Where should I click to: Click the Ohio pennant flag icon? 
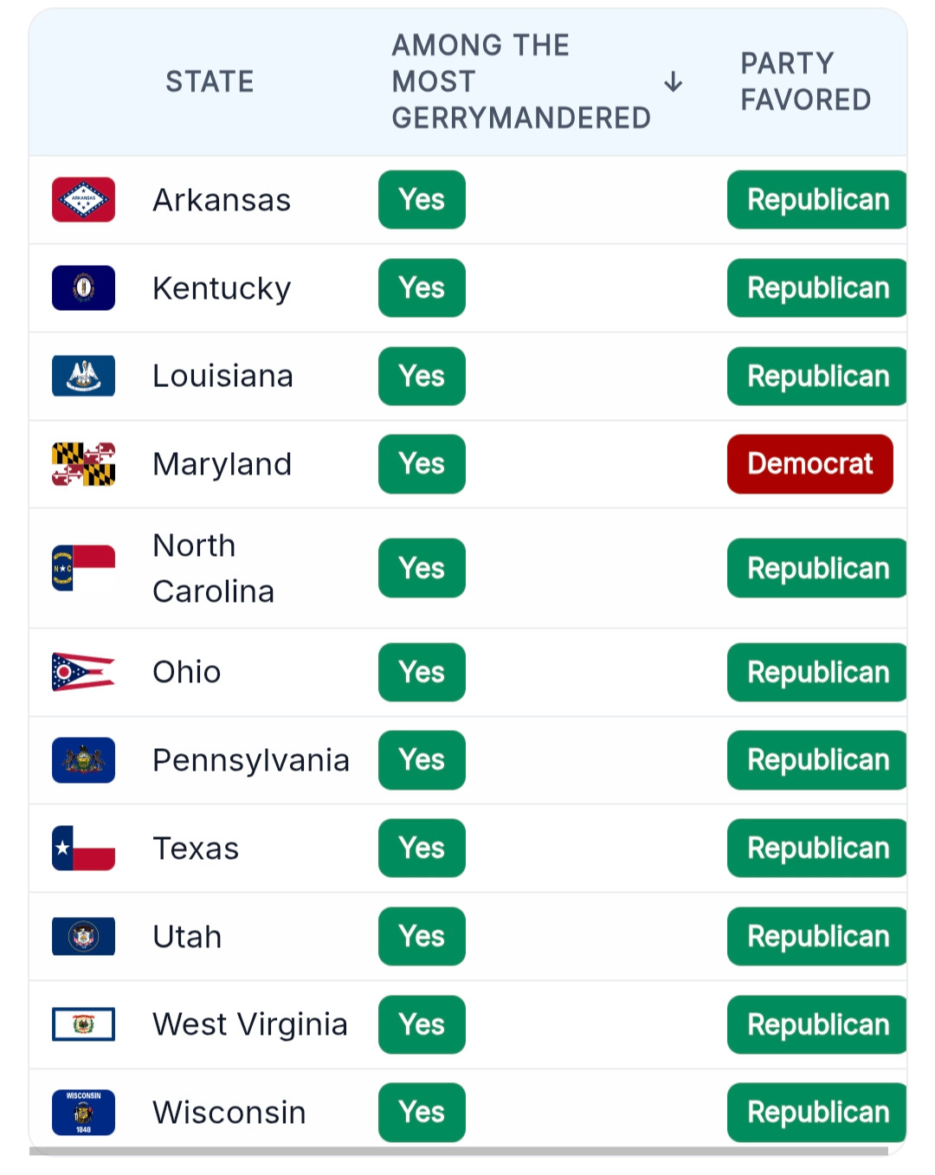click(83, 672)
